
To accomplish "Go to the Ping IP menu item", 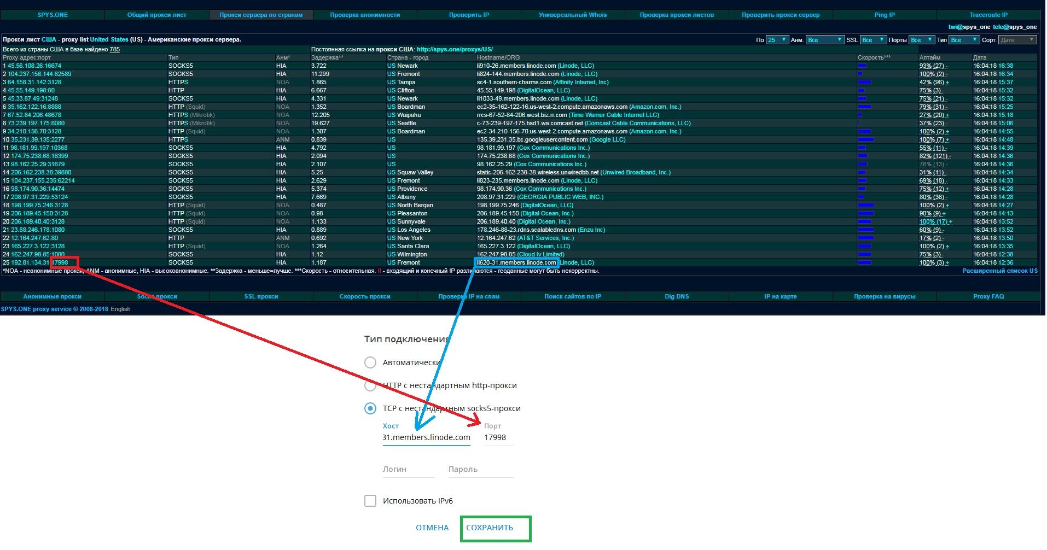I will 885,15.
